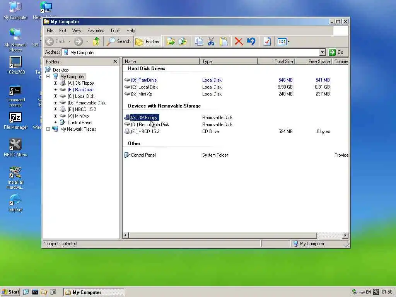Open the Help menu
Screen dimensions: 396x297
click(x=131, y=31)
